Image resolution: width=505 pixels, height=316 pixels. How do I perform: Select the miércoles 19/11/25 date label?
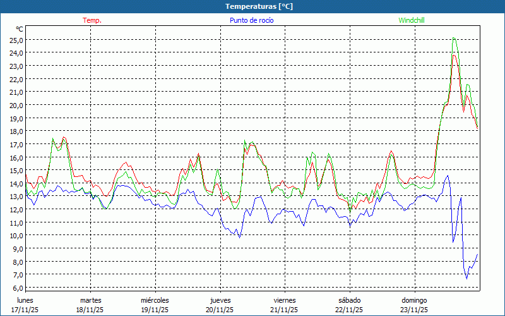point(155,305)
